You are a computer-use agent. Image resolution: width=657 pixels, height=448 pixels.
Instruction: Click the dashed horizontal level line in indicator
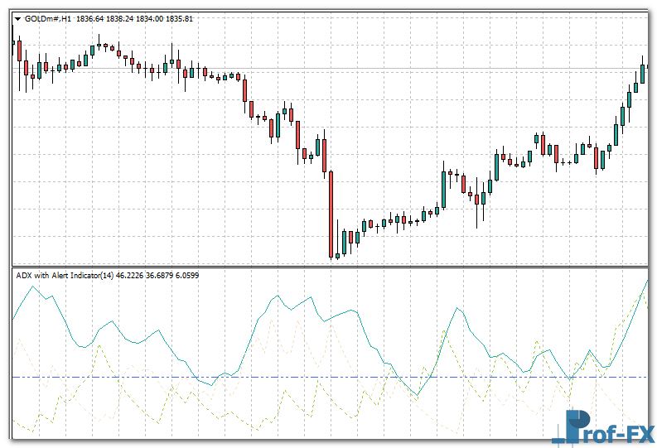[249, 378]
